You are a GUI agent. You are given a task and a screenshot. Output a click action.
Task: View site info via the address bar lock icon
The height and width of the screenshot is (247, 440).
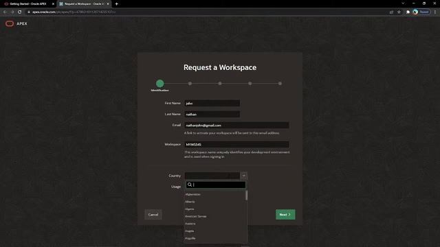point(29,12)
